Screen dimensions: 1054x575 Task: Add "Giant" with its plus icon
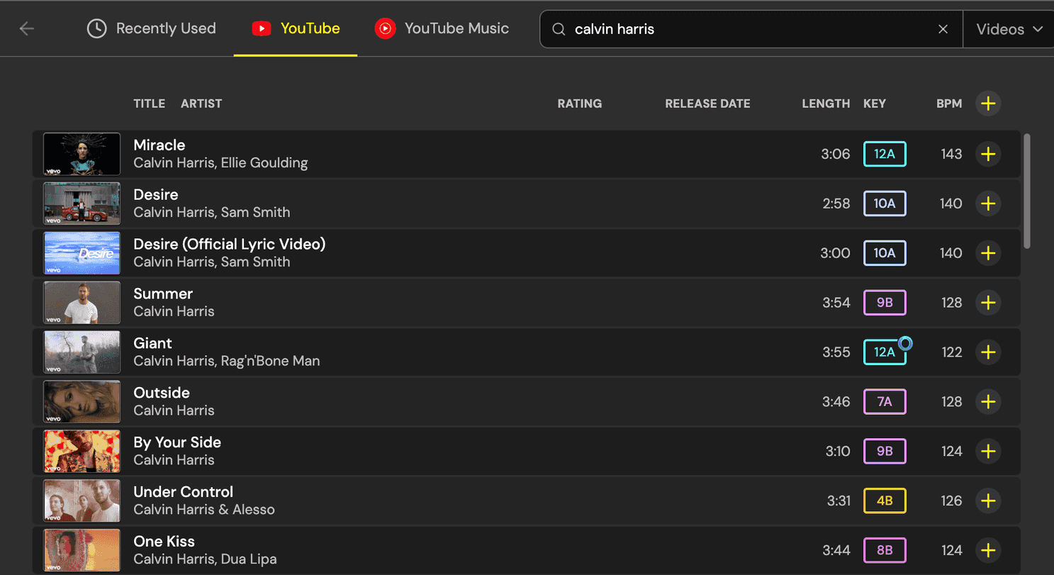coord(988,352)
